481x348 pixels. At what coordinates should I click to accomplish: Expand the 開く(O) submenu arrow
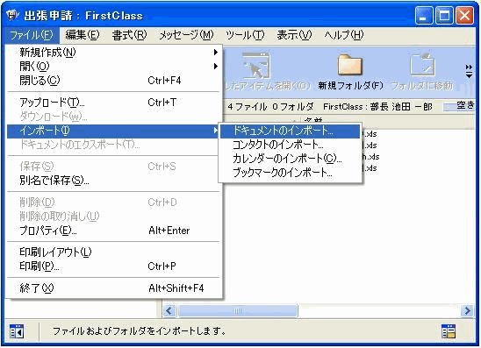(x=216, y=66)
